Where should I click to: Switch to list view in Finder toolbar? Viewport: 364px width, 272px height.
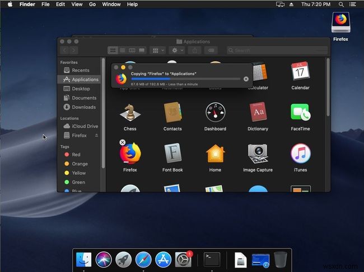[123, 50]
